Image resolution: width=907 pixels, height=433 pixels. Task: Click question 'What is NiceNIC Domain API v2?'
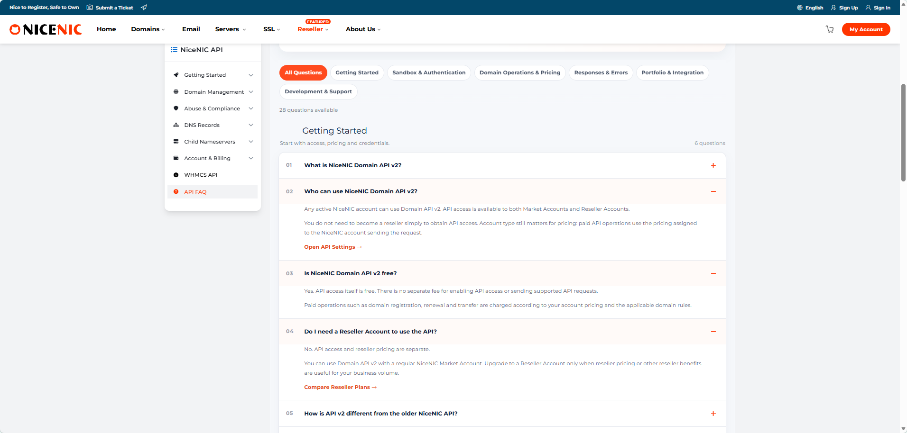(x=353, y=165)
